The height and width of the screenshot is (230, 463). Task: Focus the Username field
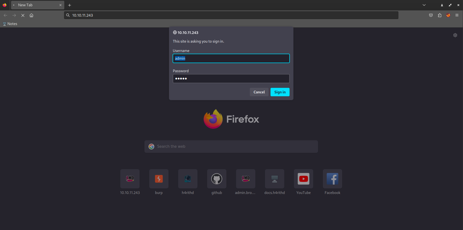[231, 58]
